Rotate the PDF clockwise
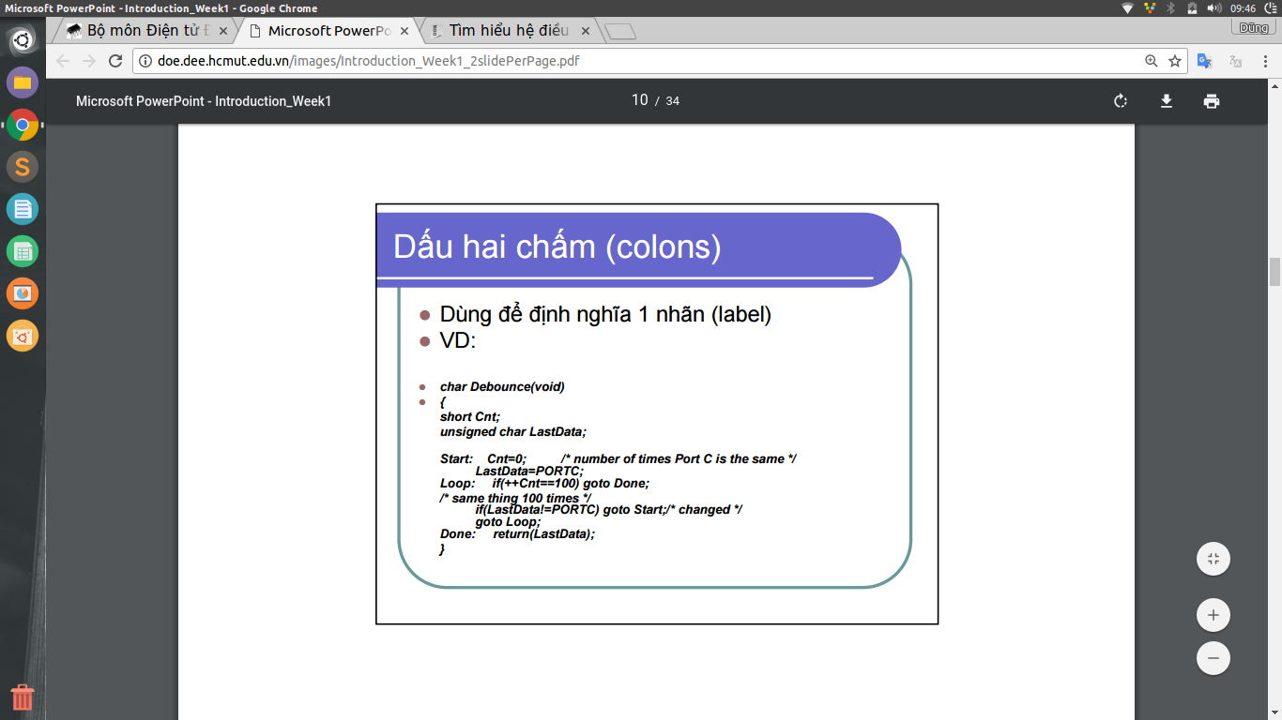The height and width of the screenshot is (720, 1282). (x=1121, y=101)
